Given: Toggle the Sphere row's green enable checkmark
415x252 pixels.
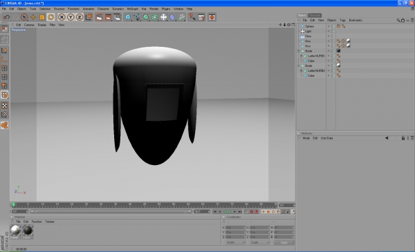Looking at the screenshot, I should coord(334,26).
